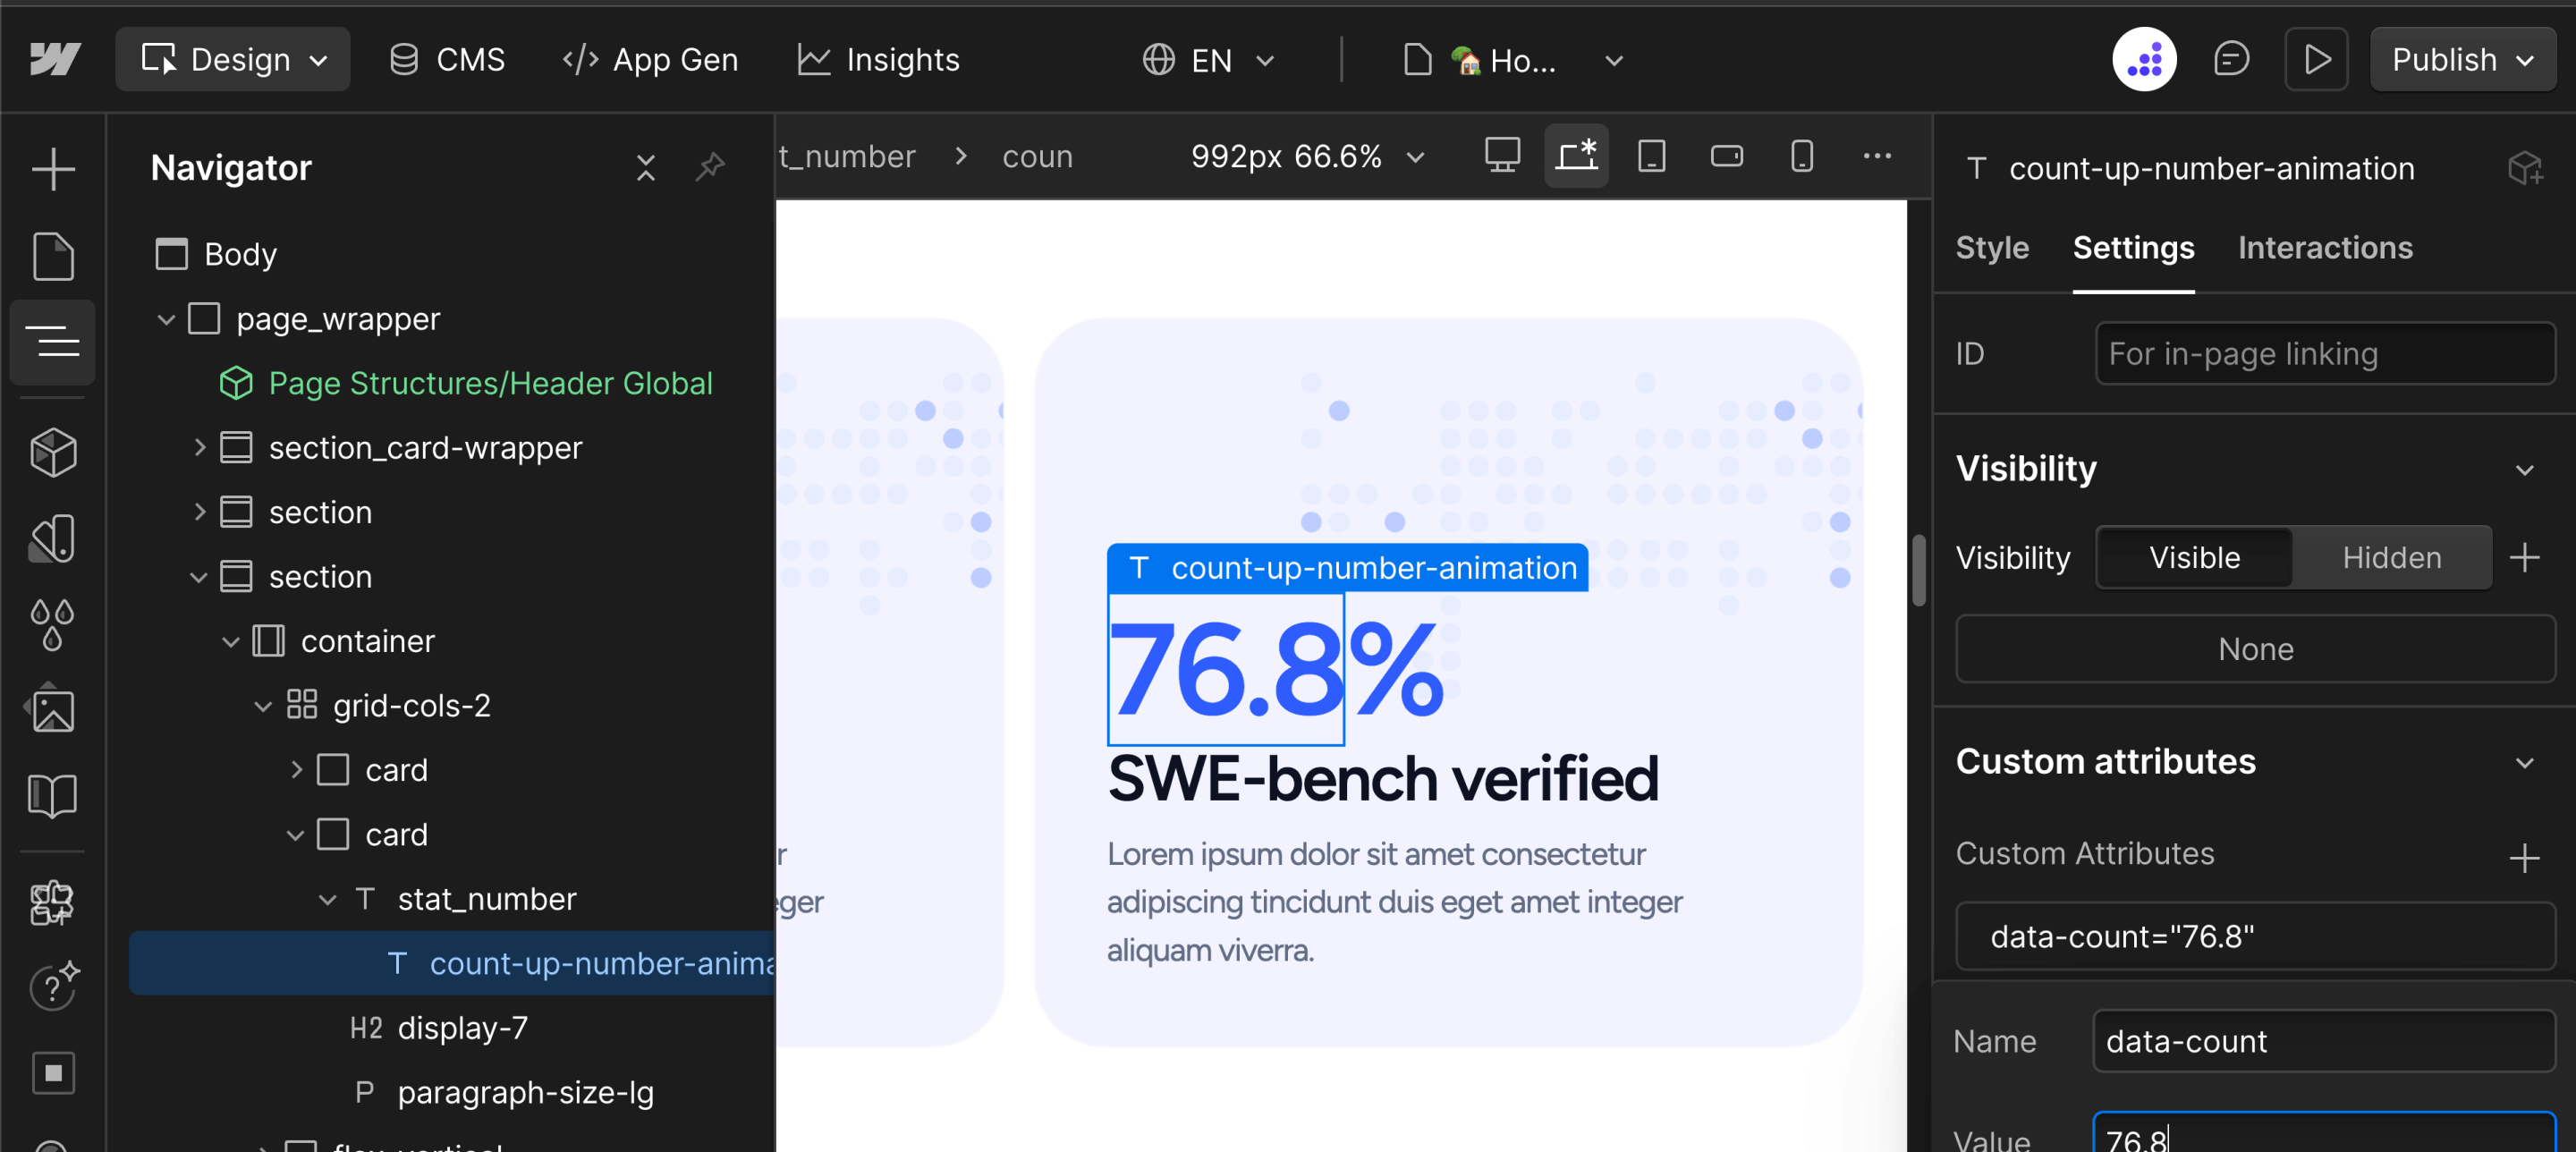
Task: Open the Assets image panel
Action: coord(53,710)
